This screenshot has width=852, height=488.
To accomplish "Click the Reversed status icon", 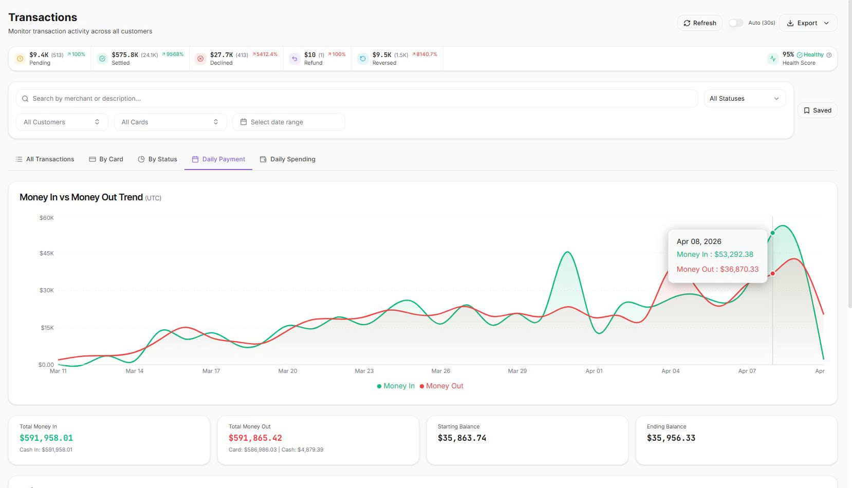I will tap(363, 59).
